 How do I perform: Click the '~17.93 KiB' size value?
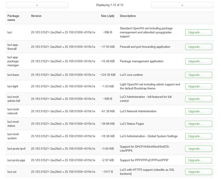(x=107, y=47)
